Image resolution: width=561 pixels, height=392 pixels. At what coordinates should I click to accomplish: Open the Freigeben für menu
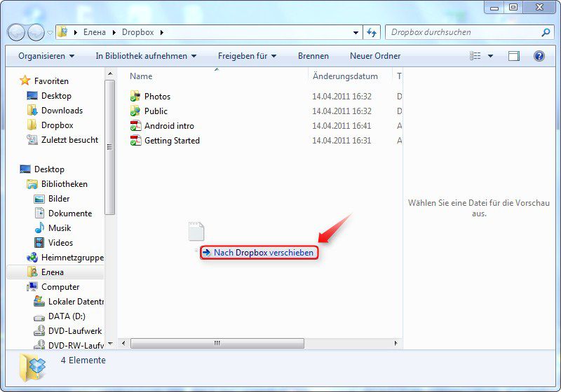(x=248, y=56)
